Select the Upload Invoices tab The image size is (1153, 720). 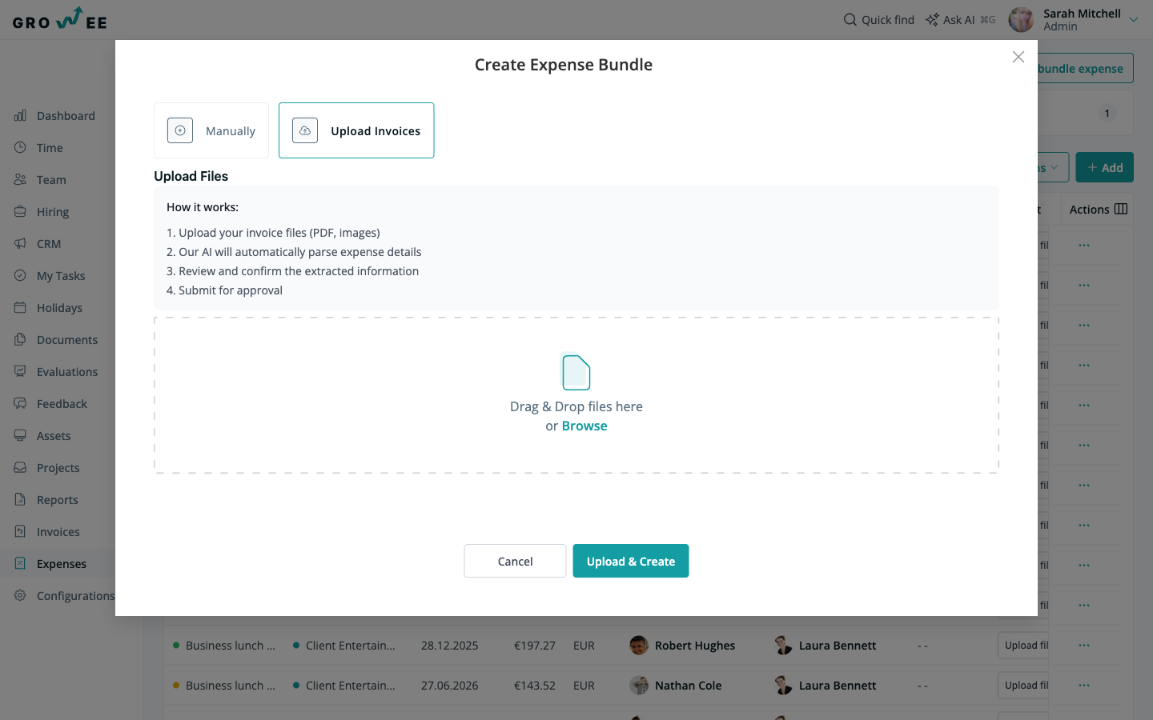pos(356,130)
